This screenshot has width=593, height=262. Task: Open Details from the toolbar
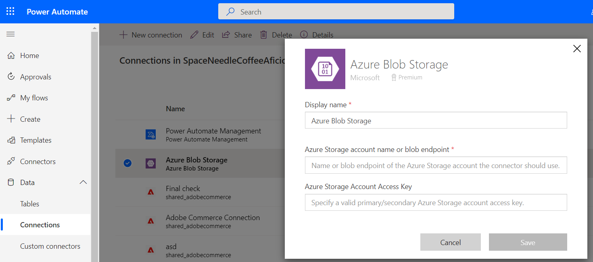(x=304, y=35)
